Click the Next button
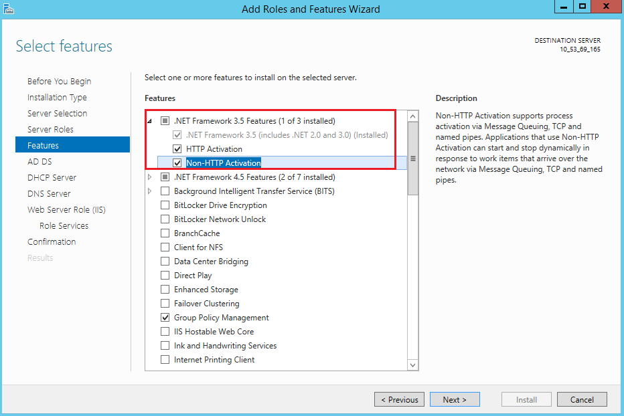Viewport: 624px width, 416px height. pyautogui.click(x=455, y=400)
